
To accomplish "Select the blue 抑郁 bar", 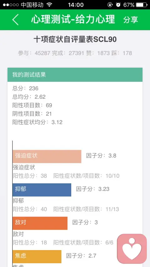I will 42,190.
